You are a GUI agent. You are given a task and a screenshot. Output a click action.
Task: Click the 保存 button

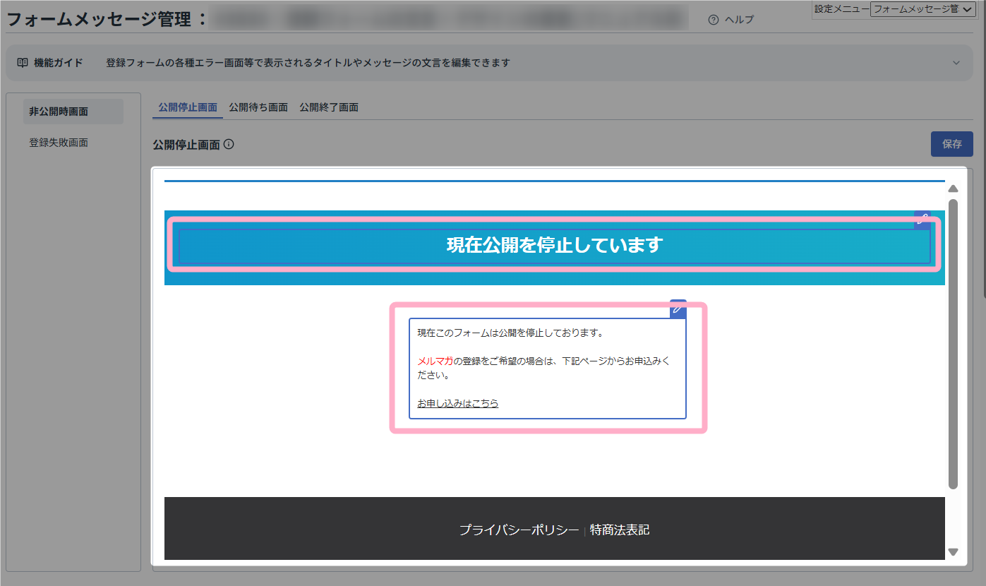point(951,144)
